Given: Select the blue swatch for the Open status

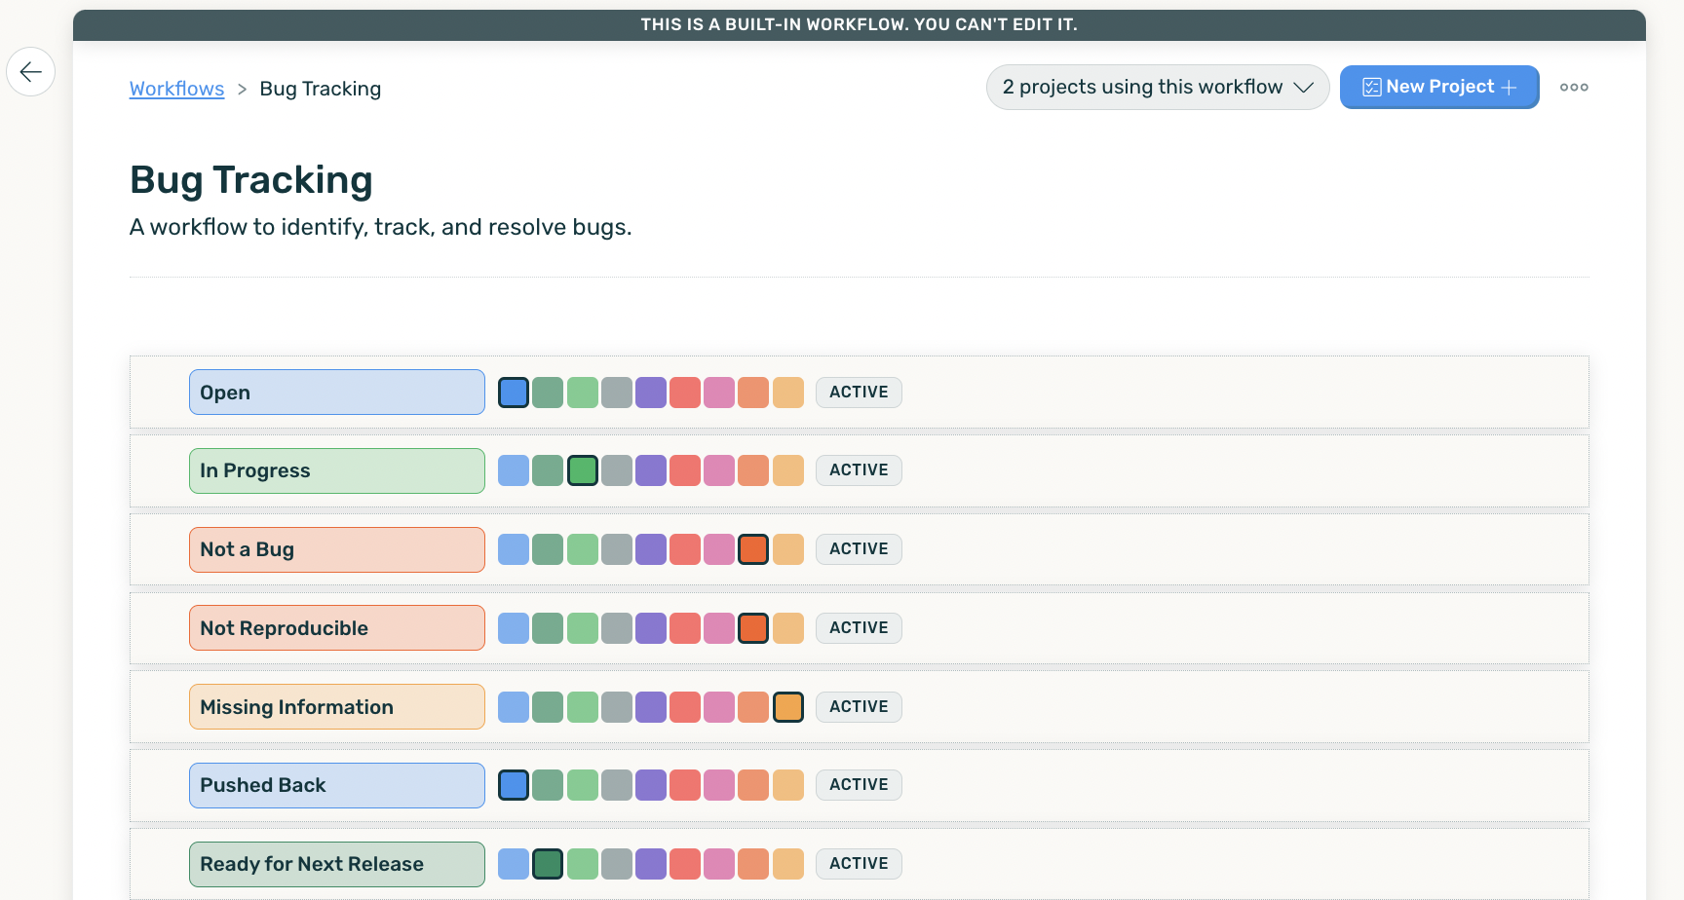Looking at the screenshot, I should (514, 392).
